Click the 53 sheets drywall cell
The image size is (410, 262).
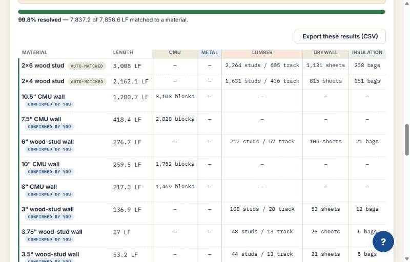pos(325,209)
